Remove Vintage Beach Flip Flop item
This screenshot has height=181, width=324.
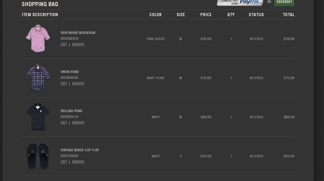(78, 162)
